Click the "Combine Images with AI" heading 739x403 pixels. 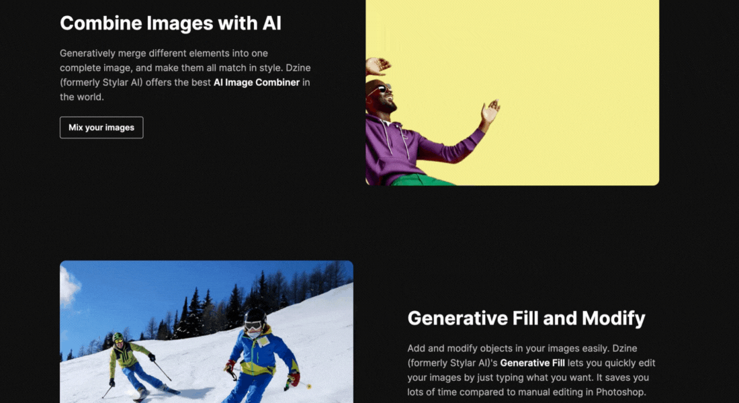pos(171,24)
